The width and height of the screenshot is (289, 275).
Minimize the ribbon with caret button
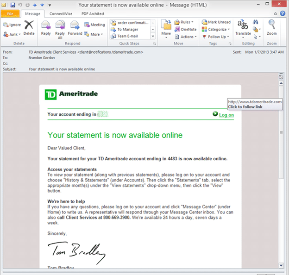(x=276, y=13)
